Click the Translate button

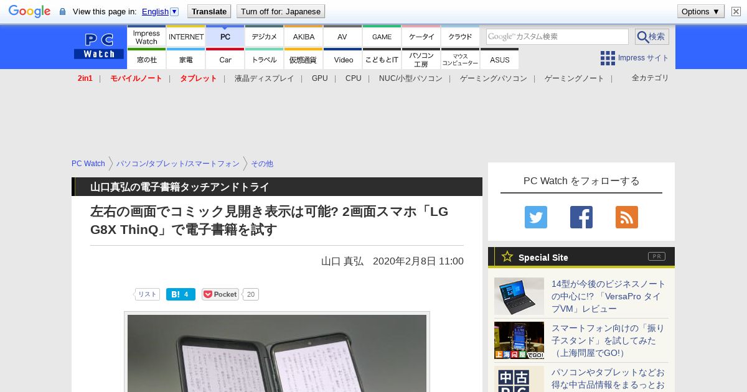click(209, 11)
